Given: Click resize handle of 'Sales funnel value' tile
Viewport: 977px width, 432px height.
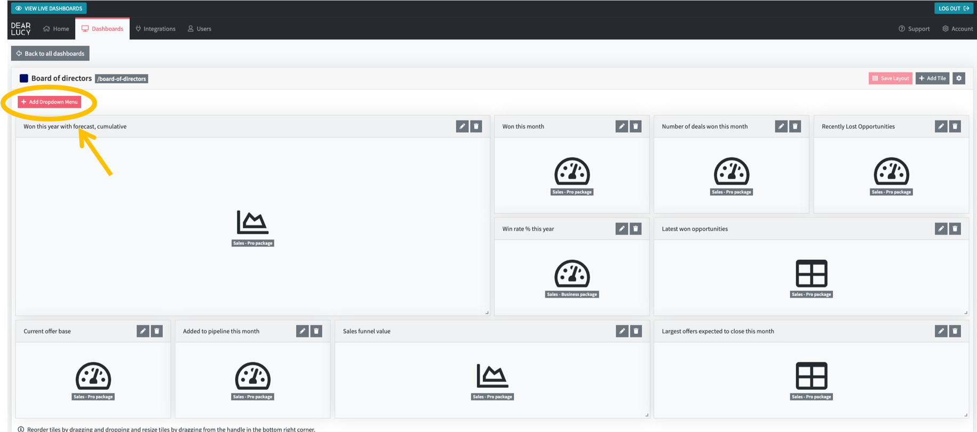Looking at the screenshot, I should pos(647,415).
